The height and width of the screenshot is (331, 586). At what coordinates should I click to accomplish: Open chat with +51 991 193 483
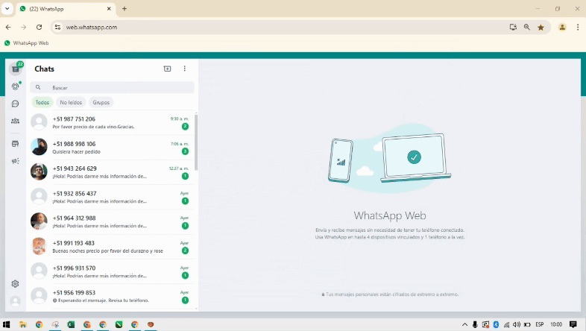[x=112, y=247]
